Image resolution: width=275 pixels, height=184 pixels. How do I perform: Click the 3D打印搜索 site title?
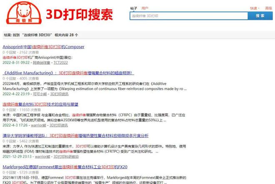tap(79, 15)
